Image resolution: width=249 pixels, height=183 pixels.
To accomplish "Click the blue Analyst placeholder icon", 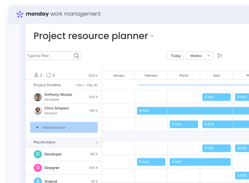I will 38,181.
